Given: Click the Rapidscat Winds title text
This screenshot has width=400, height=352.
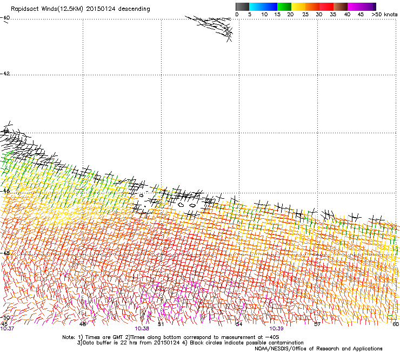Looking at the screenshot, I should pyautogui.click(x=81, y=9).
